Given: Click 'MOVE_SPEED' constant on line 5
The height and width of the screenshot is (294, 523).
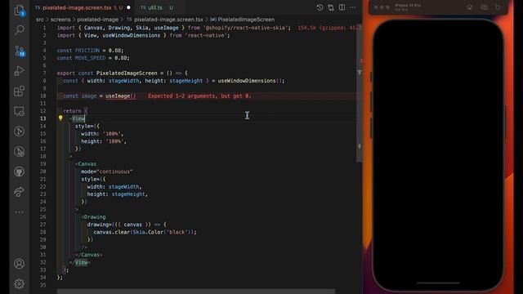Looking at the screenshot, I should point(90,58).
